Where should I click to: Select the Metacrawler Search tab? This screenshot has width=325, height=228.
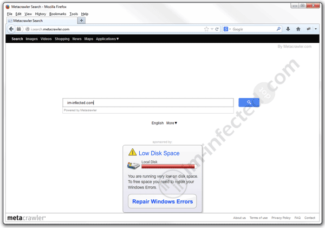(x=41, y=21)
